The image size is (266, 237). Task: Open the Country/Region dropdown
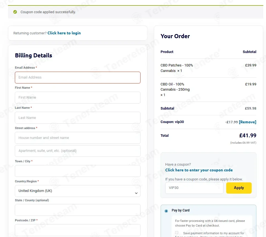coord(77,191)
